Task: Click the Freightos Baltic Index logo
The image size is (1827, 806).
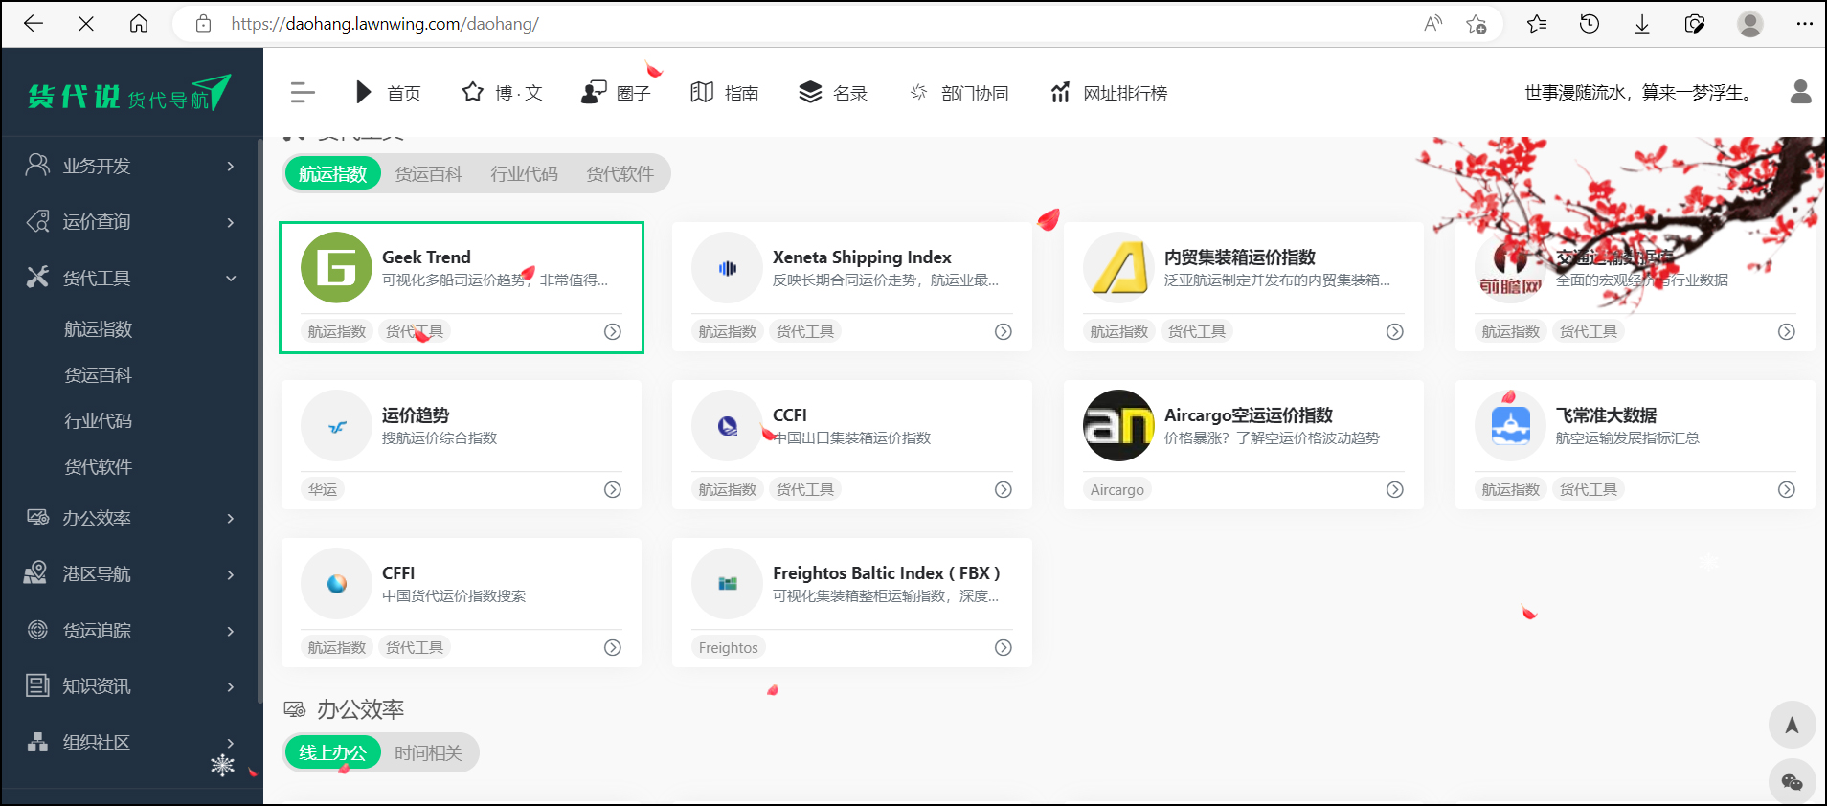Action: 727,583
